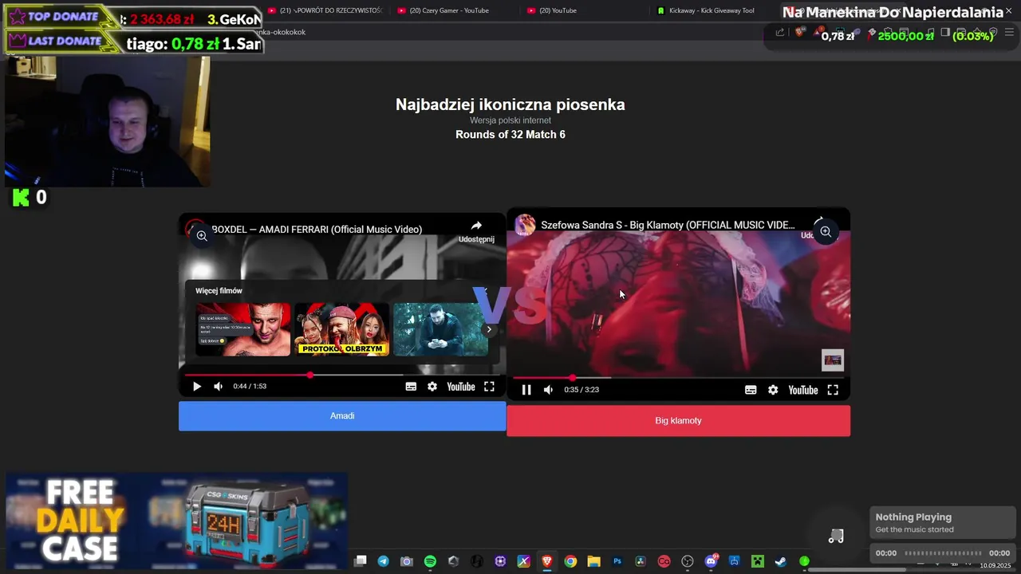This screenshot has height=574, width=1021.
Task: Open Szefowa Sandra S channel avatar
Action: pos(525,225)
